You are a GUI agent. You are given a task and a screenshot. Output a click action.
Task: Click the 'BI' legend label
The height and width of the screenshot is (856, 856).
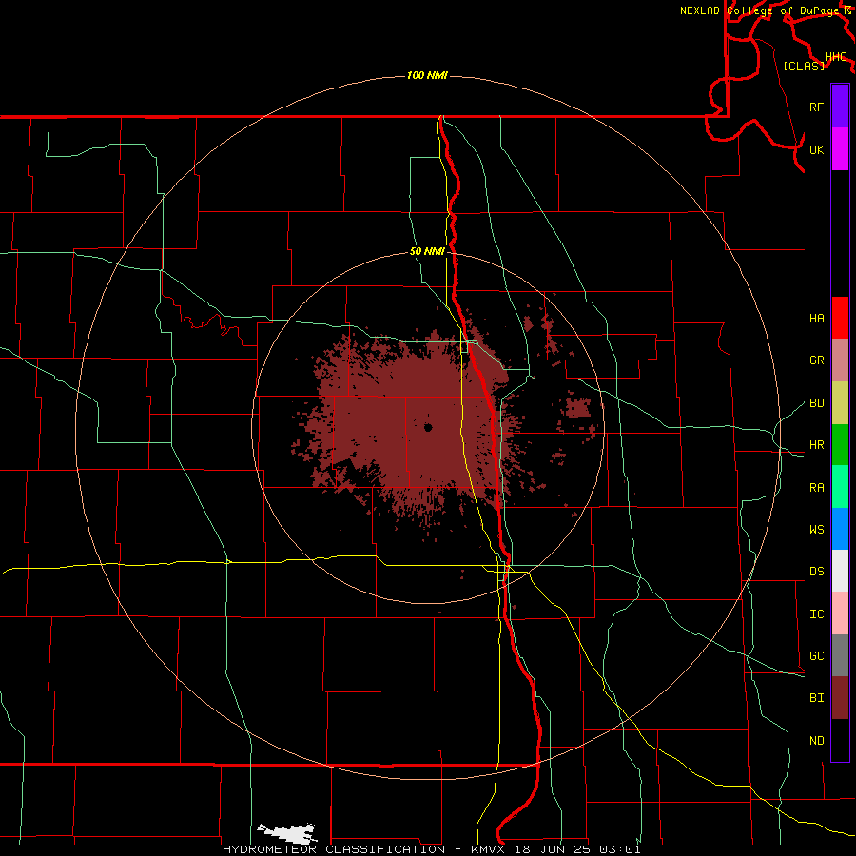(x=816, y=698)
